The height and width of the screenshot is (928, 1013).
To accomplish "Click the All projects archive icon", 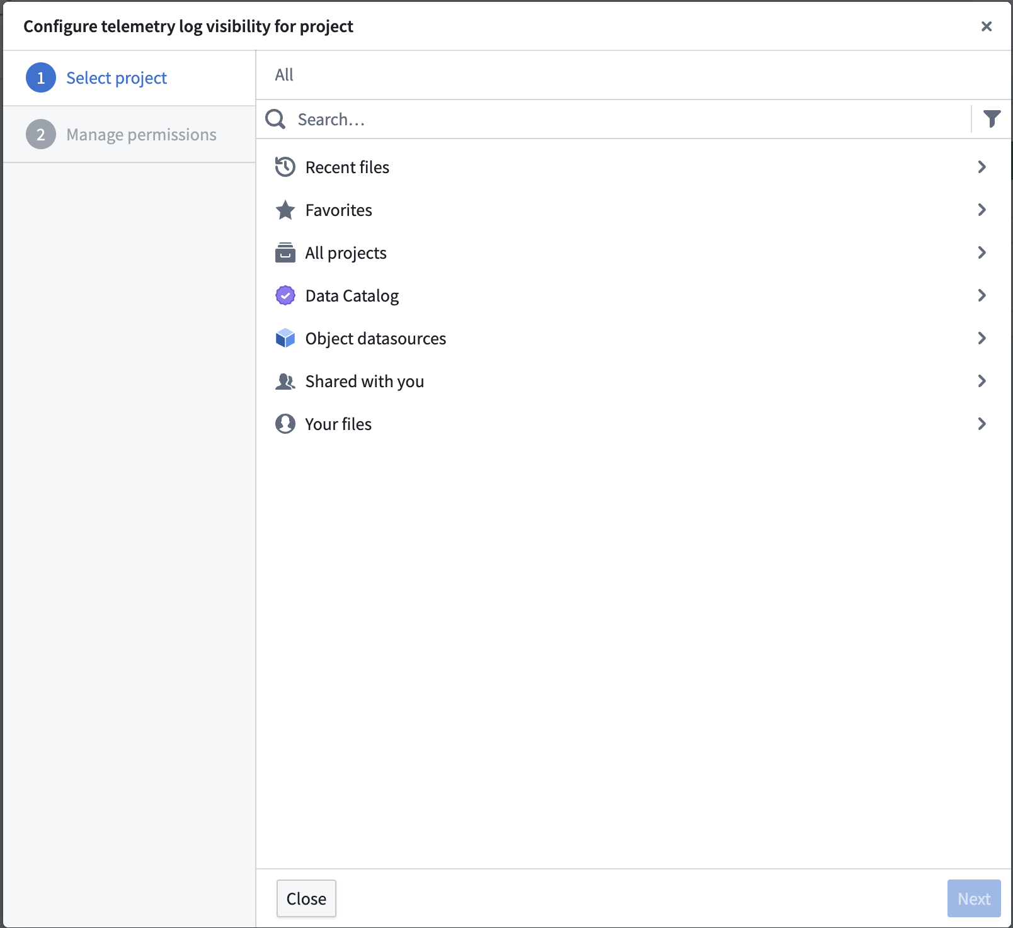I will [x=285, y=252].
